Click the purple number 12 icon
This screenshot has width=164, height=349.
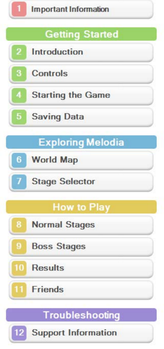coord(19,333)
